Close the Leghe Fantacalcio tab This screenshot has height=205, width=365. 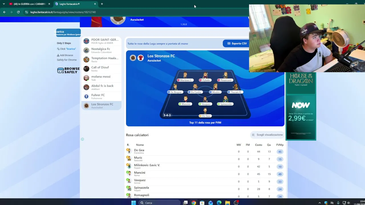point(95,4)
